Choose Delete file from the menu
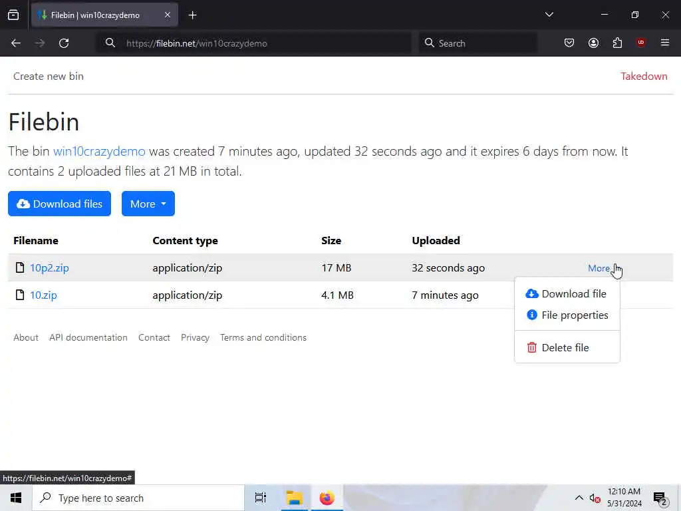 point(567,347)
